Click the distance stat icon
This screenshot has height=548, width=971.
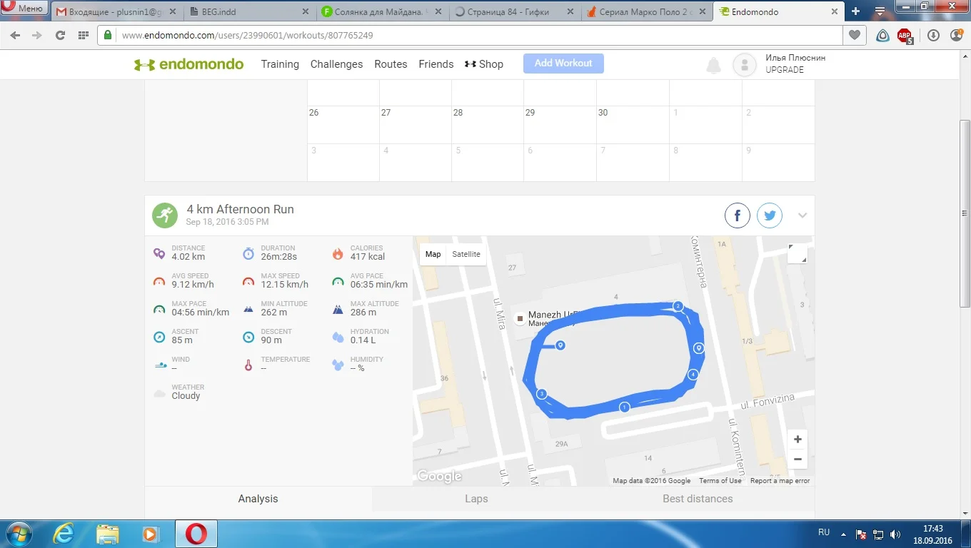159,253
